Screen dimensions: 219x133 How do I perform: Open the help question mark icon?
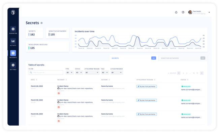pyautogui.click(x=183, y=12)
